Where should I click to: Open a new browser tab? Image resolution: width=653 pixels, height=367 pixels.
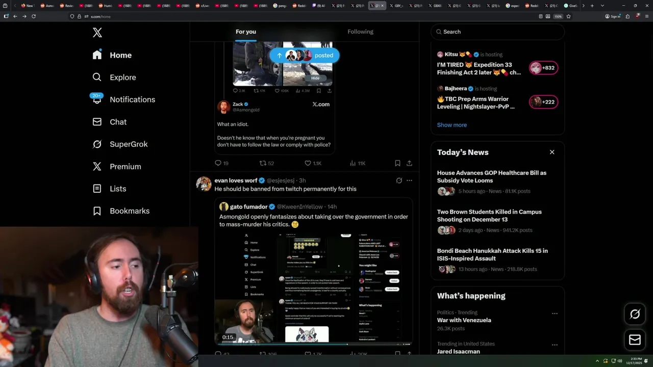coord(592,6)
